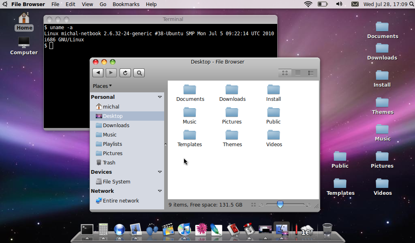Go to michal home in sidebar
The height and width of the screenshot is (243, 415).
click(127, 107)
